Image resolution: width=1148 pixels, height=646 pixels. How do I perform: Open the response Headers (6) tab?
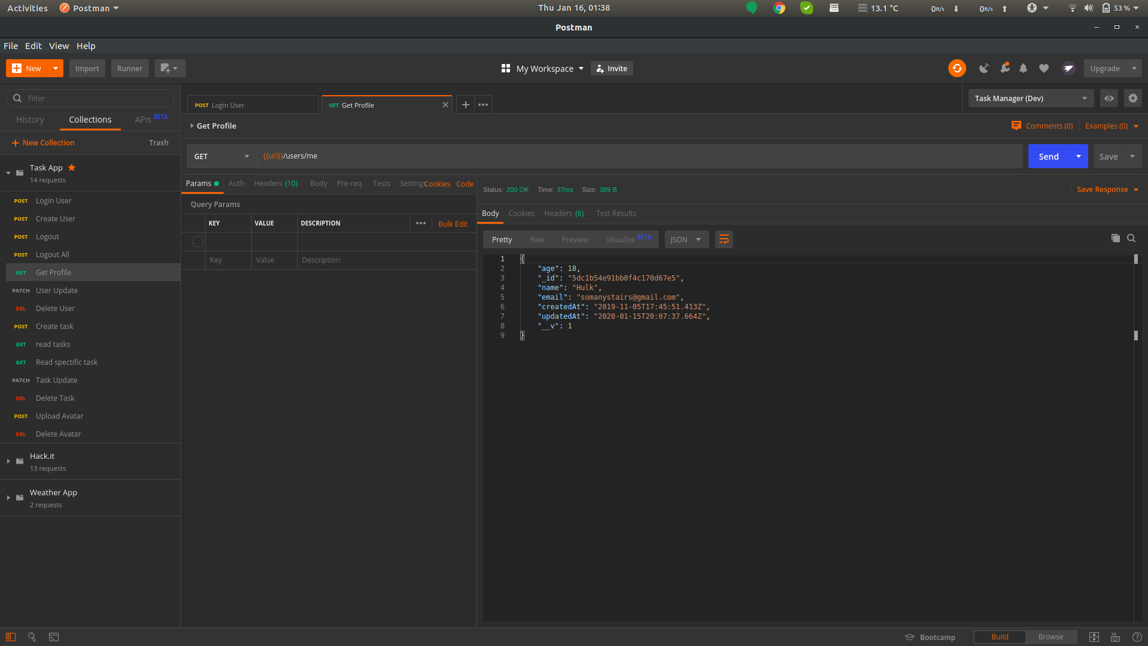pos(563,213)
